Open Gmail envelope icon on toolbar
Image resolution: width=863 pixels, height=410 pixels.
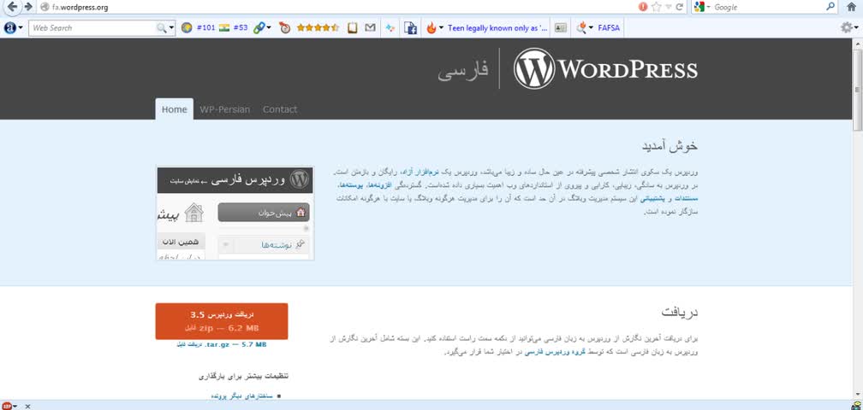371,28
